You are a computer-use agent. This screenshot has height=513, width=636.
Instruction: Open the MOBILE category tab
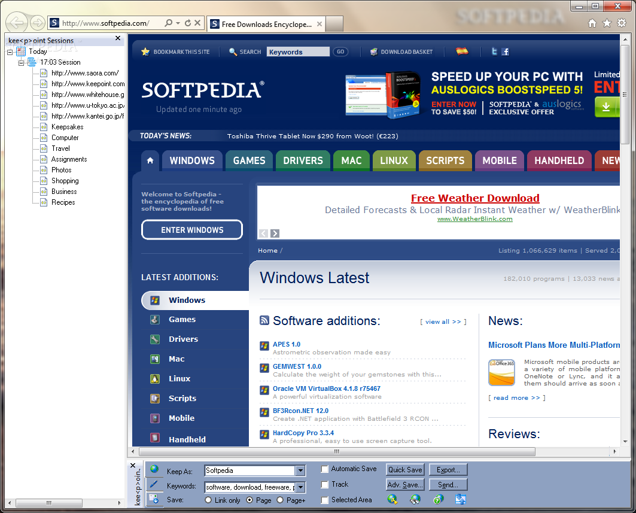[500, 160]
